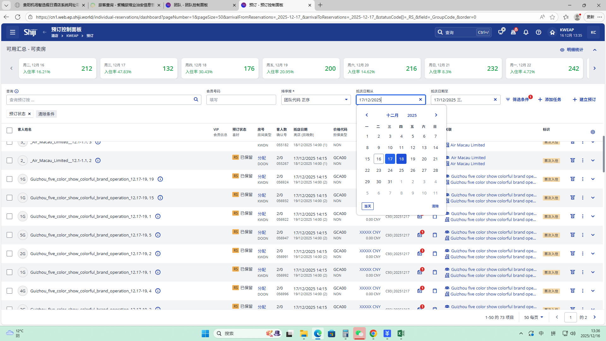Screen dimensions: 606x341
Task: Click the notification bell icon
Action: point(526,32)
